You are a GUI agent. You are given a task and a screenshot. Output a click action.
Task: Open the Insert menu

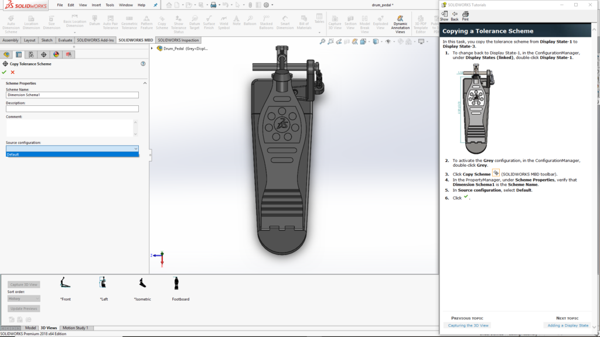(97, 5)
